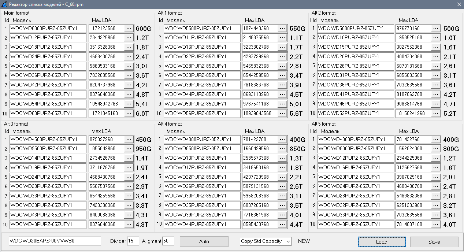
Task: Click the application icon in title bar
Action: 4,4
